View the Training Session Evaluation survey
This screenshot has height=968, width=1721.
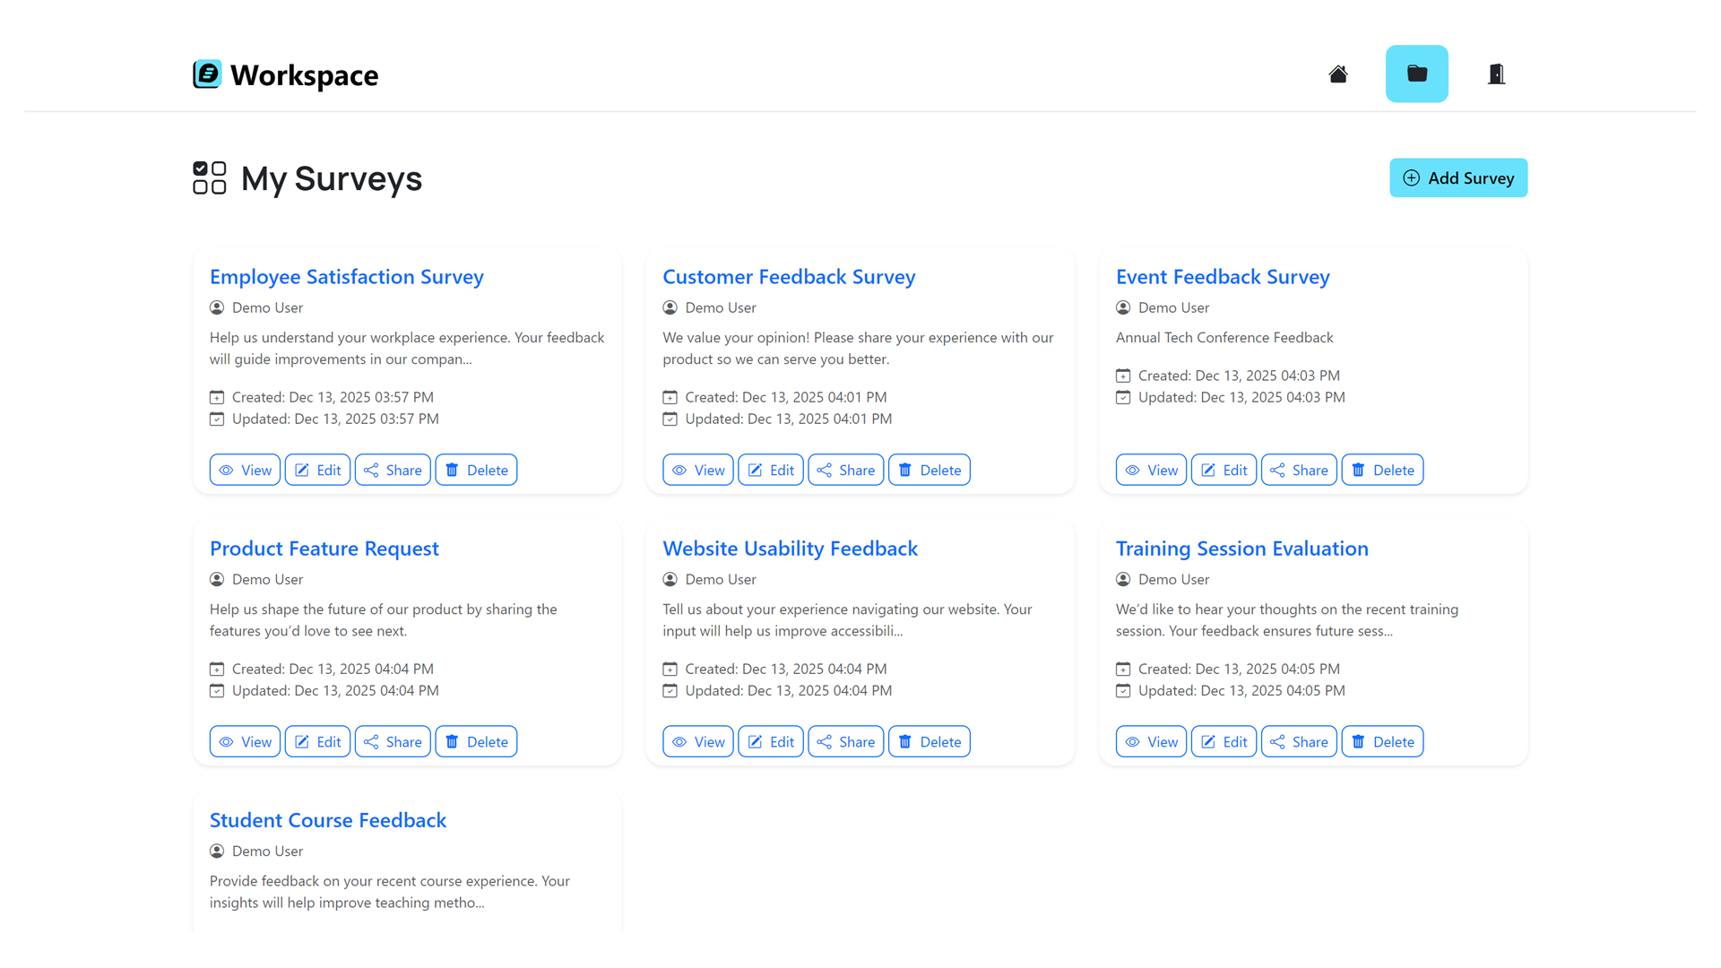coord(1151,741)
